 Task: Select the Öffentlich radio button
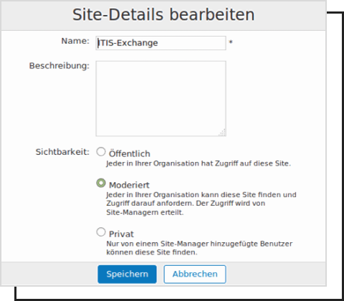point(101,152)
